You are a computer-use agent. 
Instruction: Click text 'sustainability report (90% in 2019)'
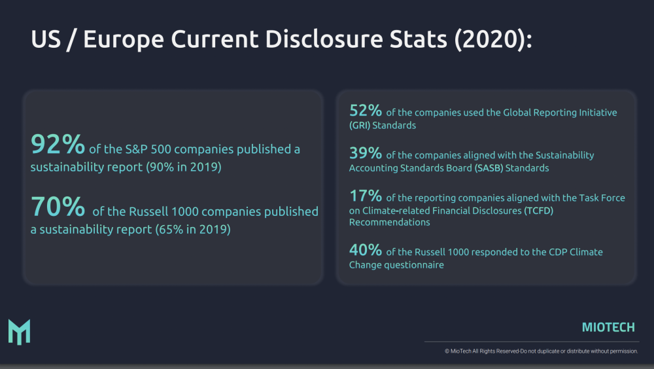(x=126, y=167)
